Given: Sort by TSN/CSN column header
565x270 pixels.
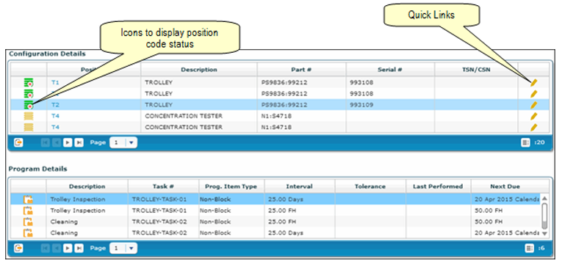Looking at the screenshot, I should click(476, 70).
